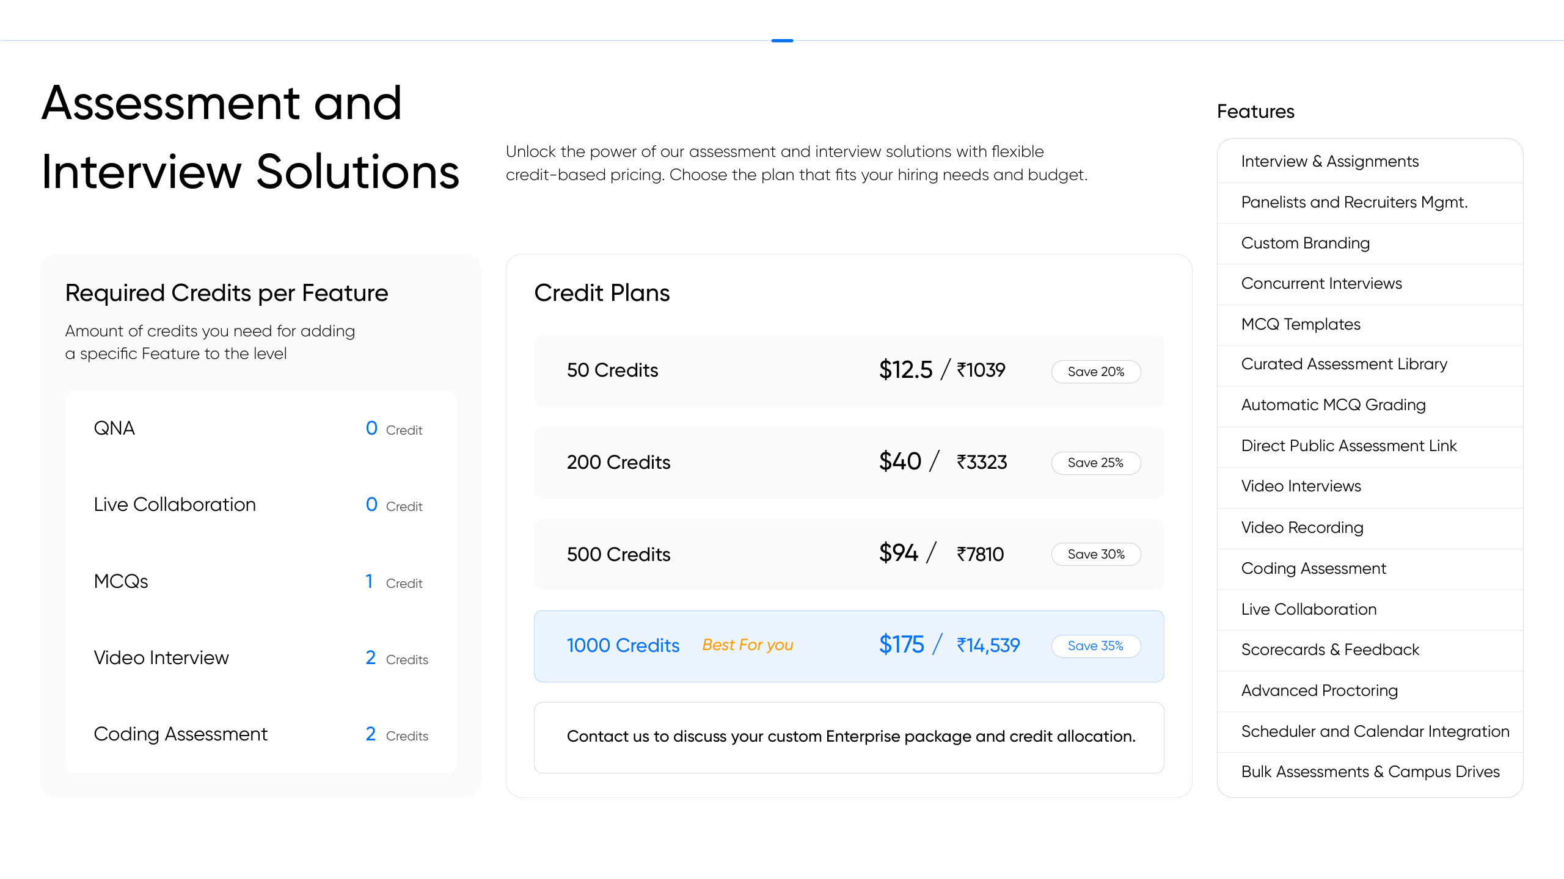
Task: Click the Required Credits per Feature heading
Action: pos(227,294)
